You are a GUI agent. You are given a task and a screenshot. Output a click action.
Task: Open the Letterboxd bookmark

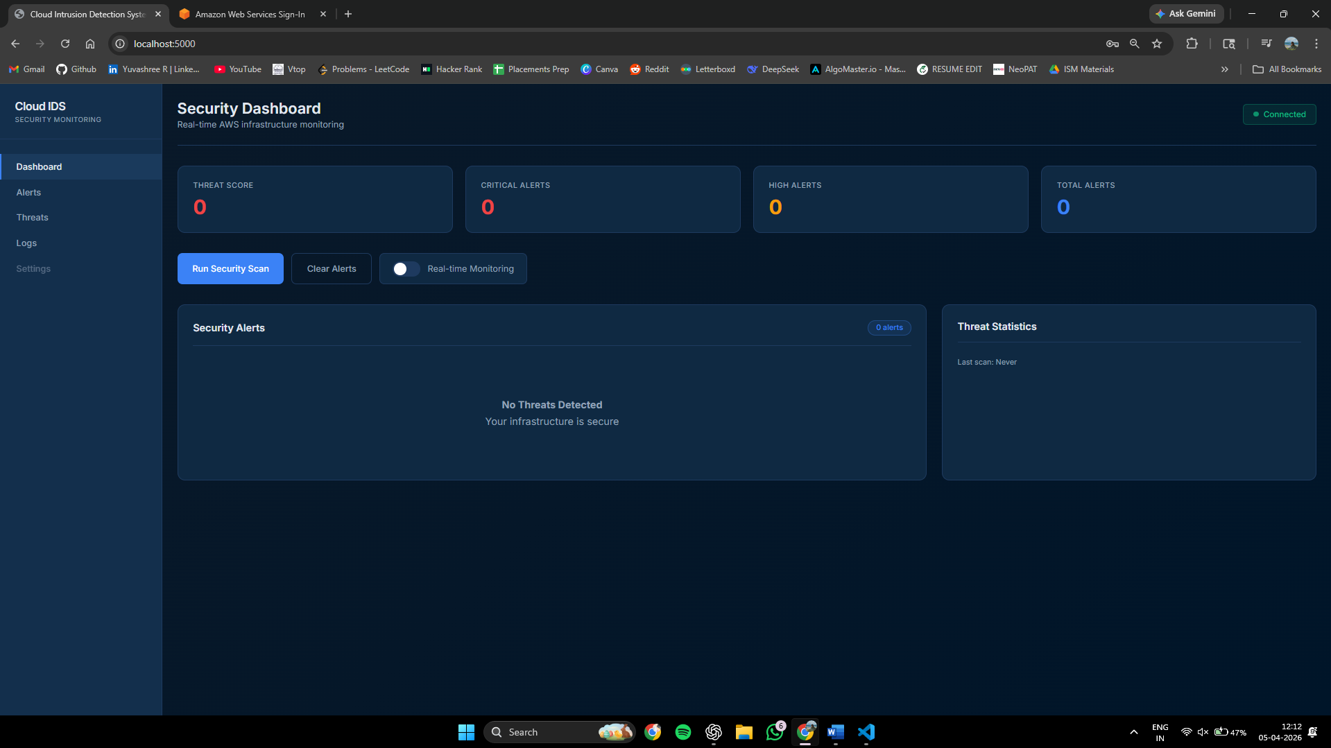click(708, 69)
